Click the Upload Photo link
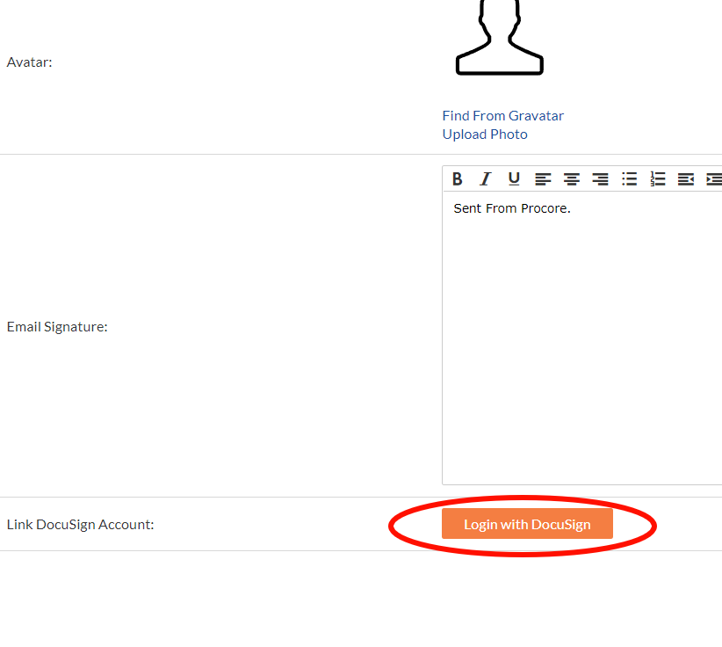The height and width of the screenshot is (647, 722). pyautogui.click(x=485, y=134)
